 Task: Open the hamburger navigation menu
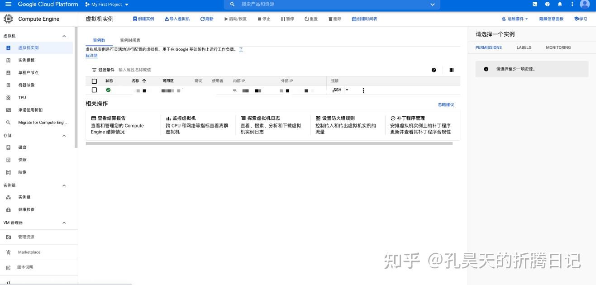coord(8,4)
